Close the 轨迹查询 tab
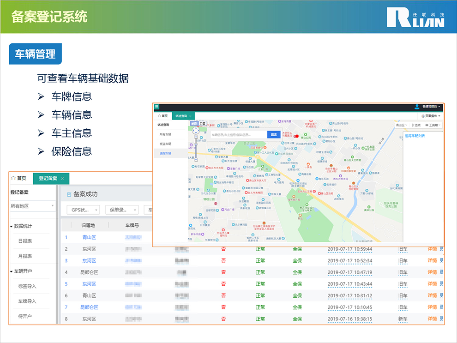Screen dimensions: 457x343 tap(190, 116)
